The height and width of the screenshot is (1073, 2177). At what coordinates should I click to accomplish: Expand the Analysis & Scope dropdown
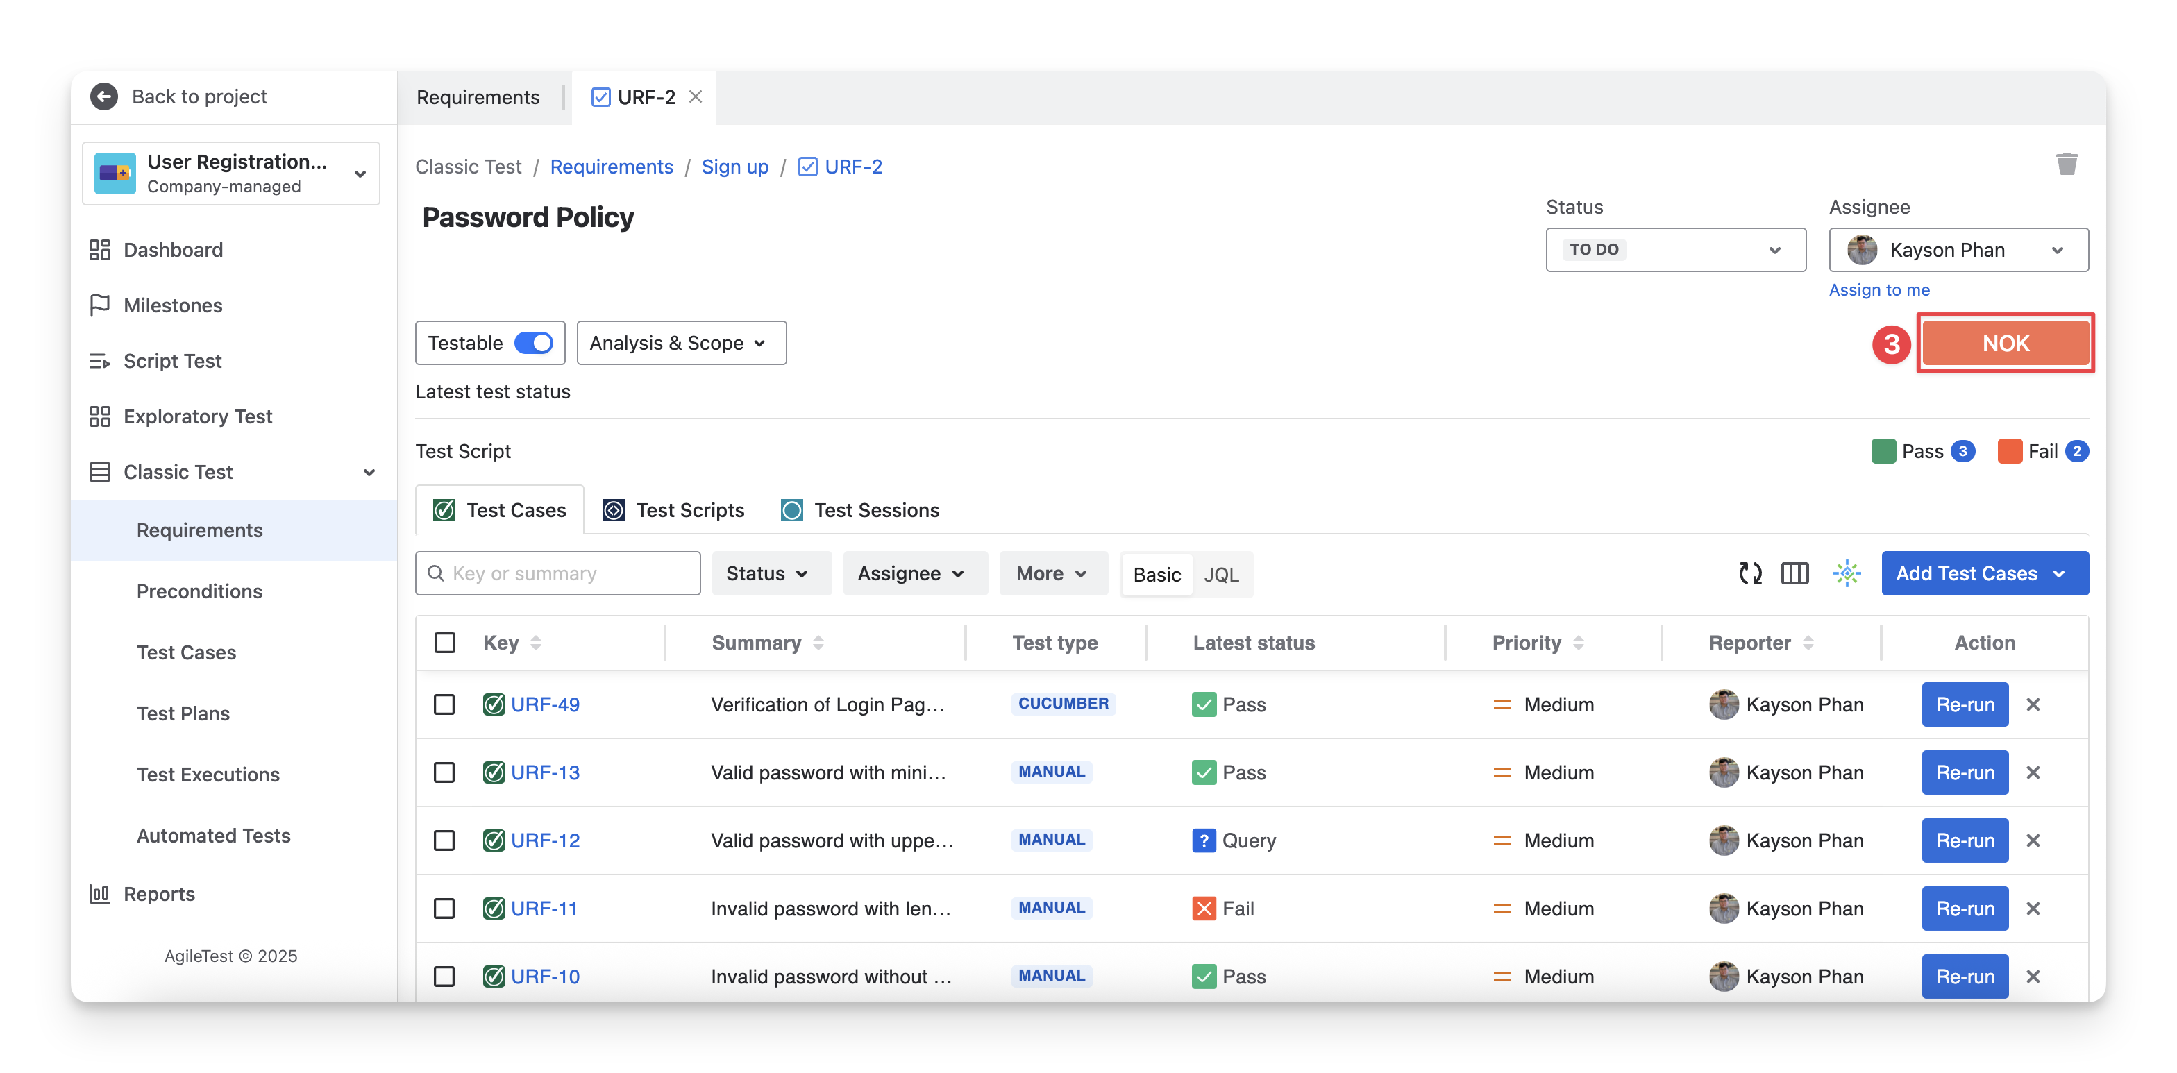[680, 343]
